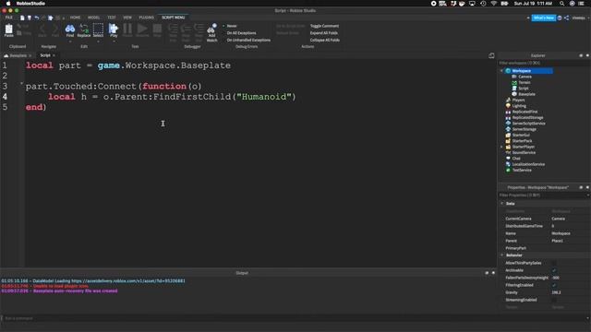
Task: Open the dropdown arrow under Play
Action: pos(114,41)
